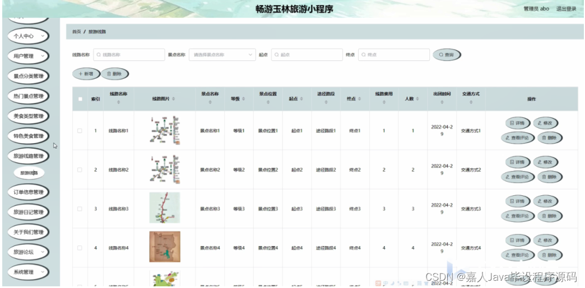The image size is (585, 288).
Task: Sort by the 途径路段 column arrows
Action: [x=326, y=102]
